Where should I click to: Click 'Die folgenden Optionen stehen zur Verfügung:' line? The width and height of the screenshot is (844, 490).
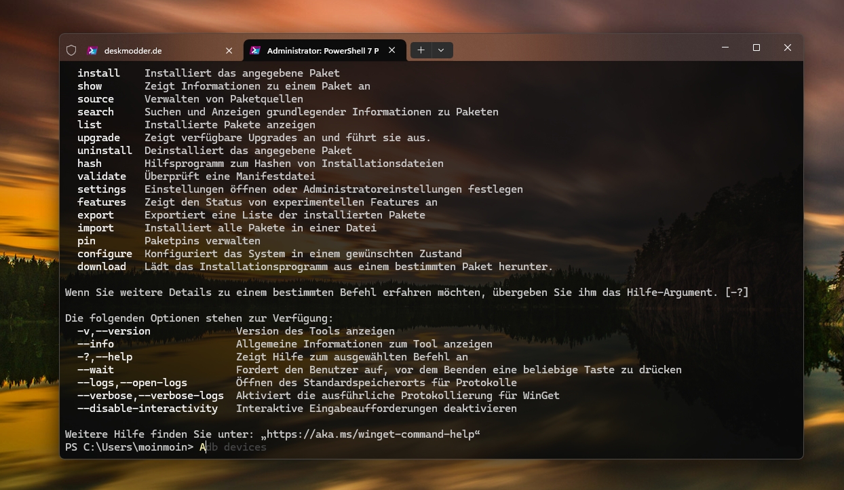[x=199, y=318]
